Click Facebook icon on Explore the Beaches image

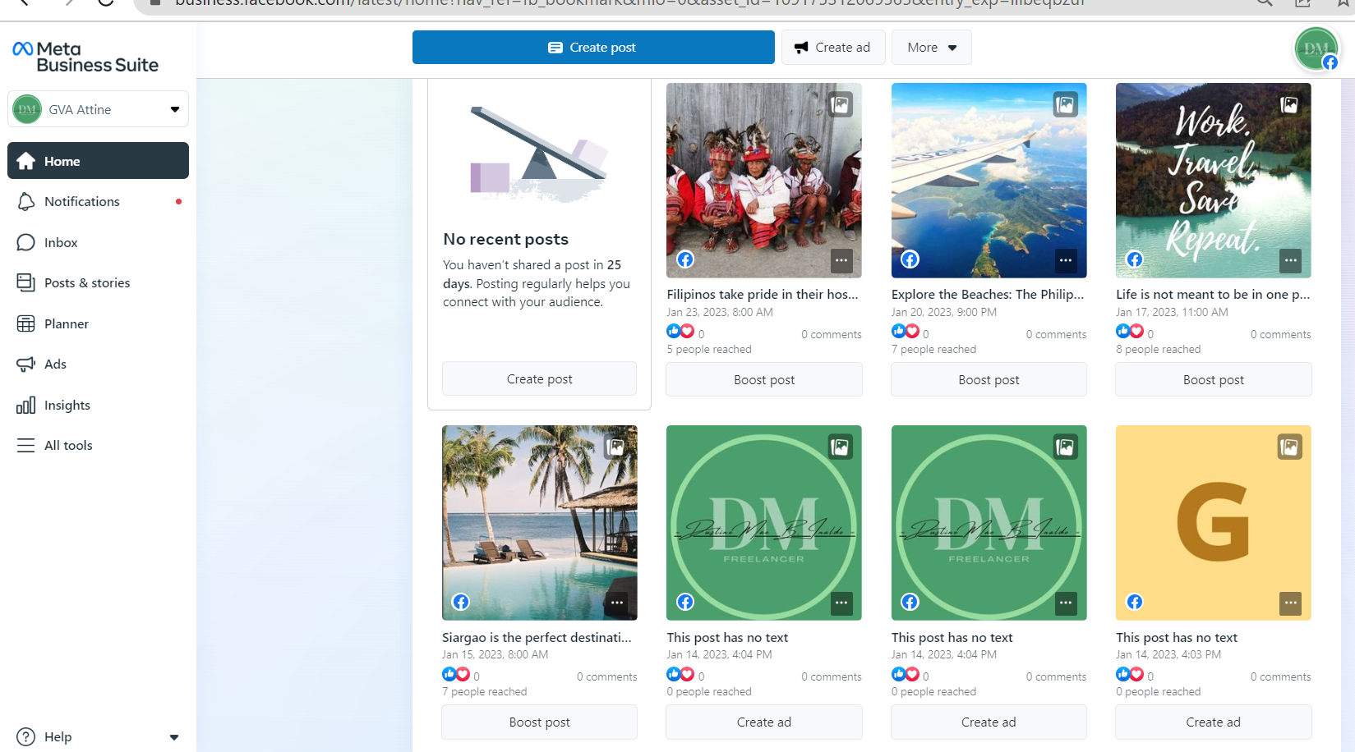910,259
